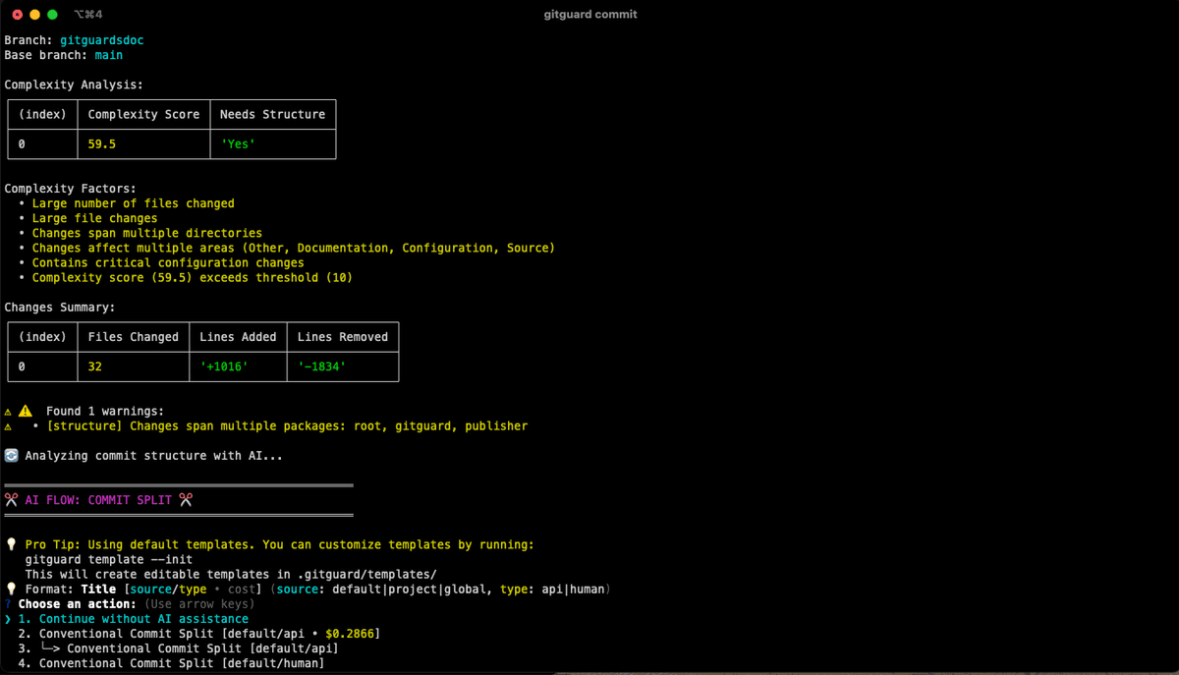The width and height of the screenshot is (1179, 675).
Task: Click the selection arrow cursor beside option 1
Action: (8, 619)
